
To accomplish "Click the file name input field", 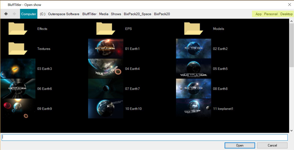I will (144, 137).
